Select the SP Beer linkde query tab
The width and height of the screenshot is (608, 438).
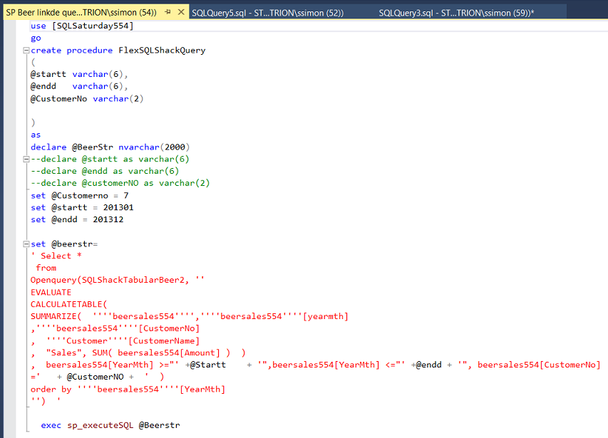pos(81,12)
